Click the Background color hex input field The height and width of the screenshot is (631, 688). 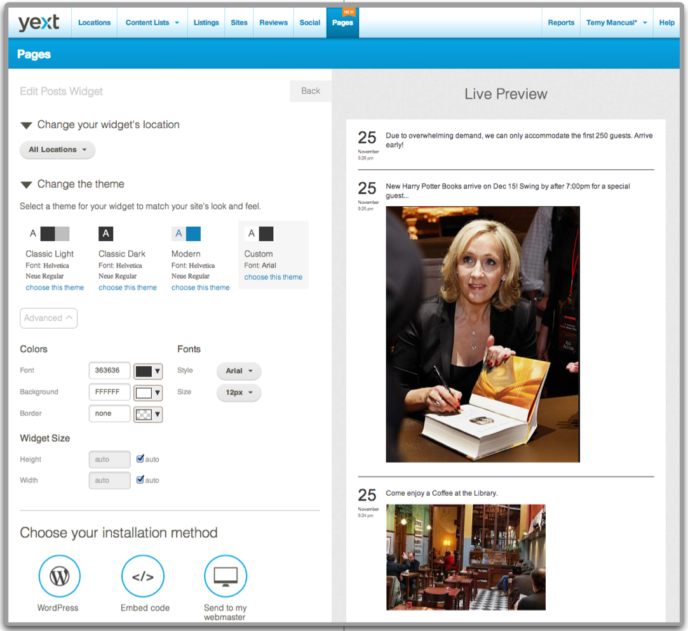tap(109, 392)
